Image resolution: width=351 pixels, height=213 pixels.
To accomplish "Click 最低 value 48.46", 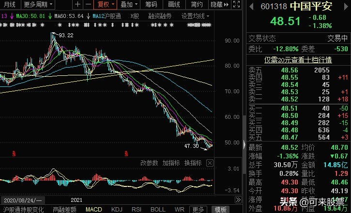I will [x=339, y=182].
